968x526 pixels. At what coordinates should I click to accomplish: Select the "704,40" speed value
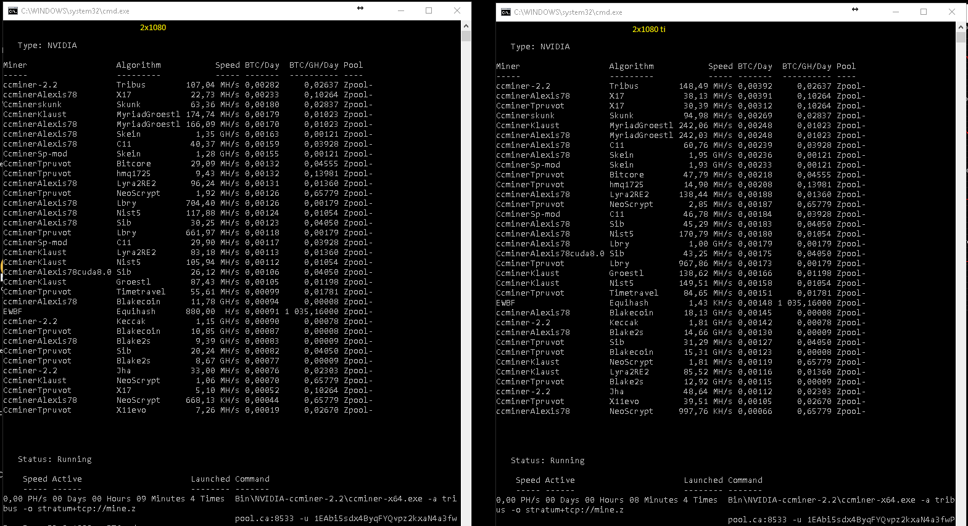pos(201,203)
